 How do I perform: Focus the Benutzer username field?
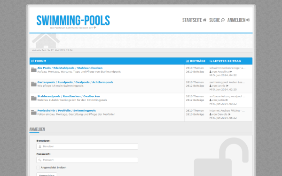coord(87,146)
